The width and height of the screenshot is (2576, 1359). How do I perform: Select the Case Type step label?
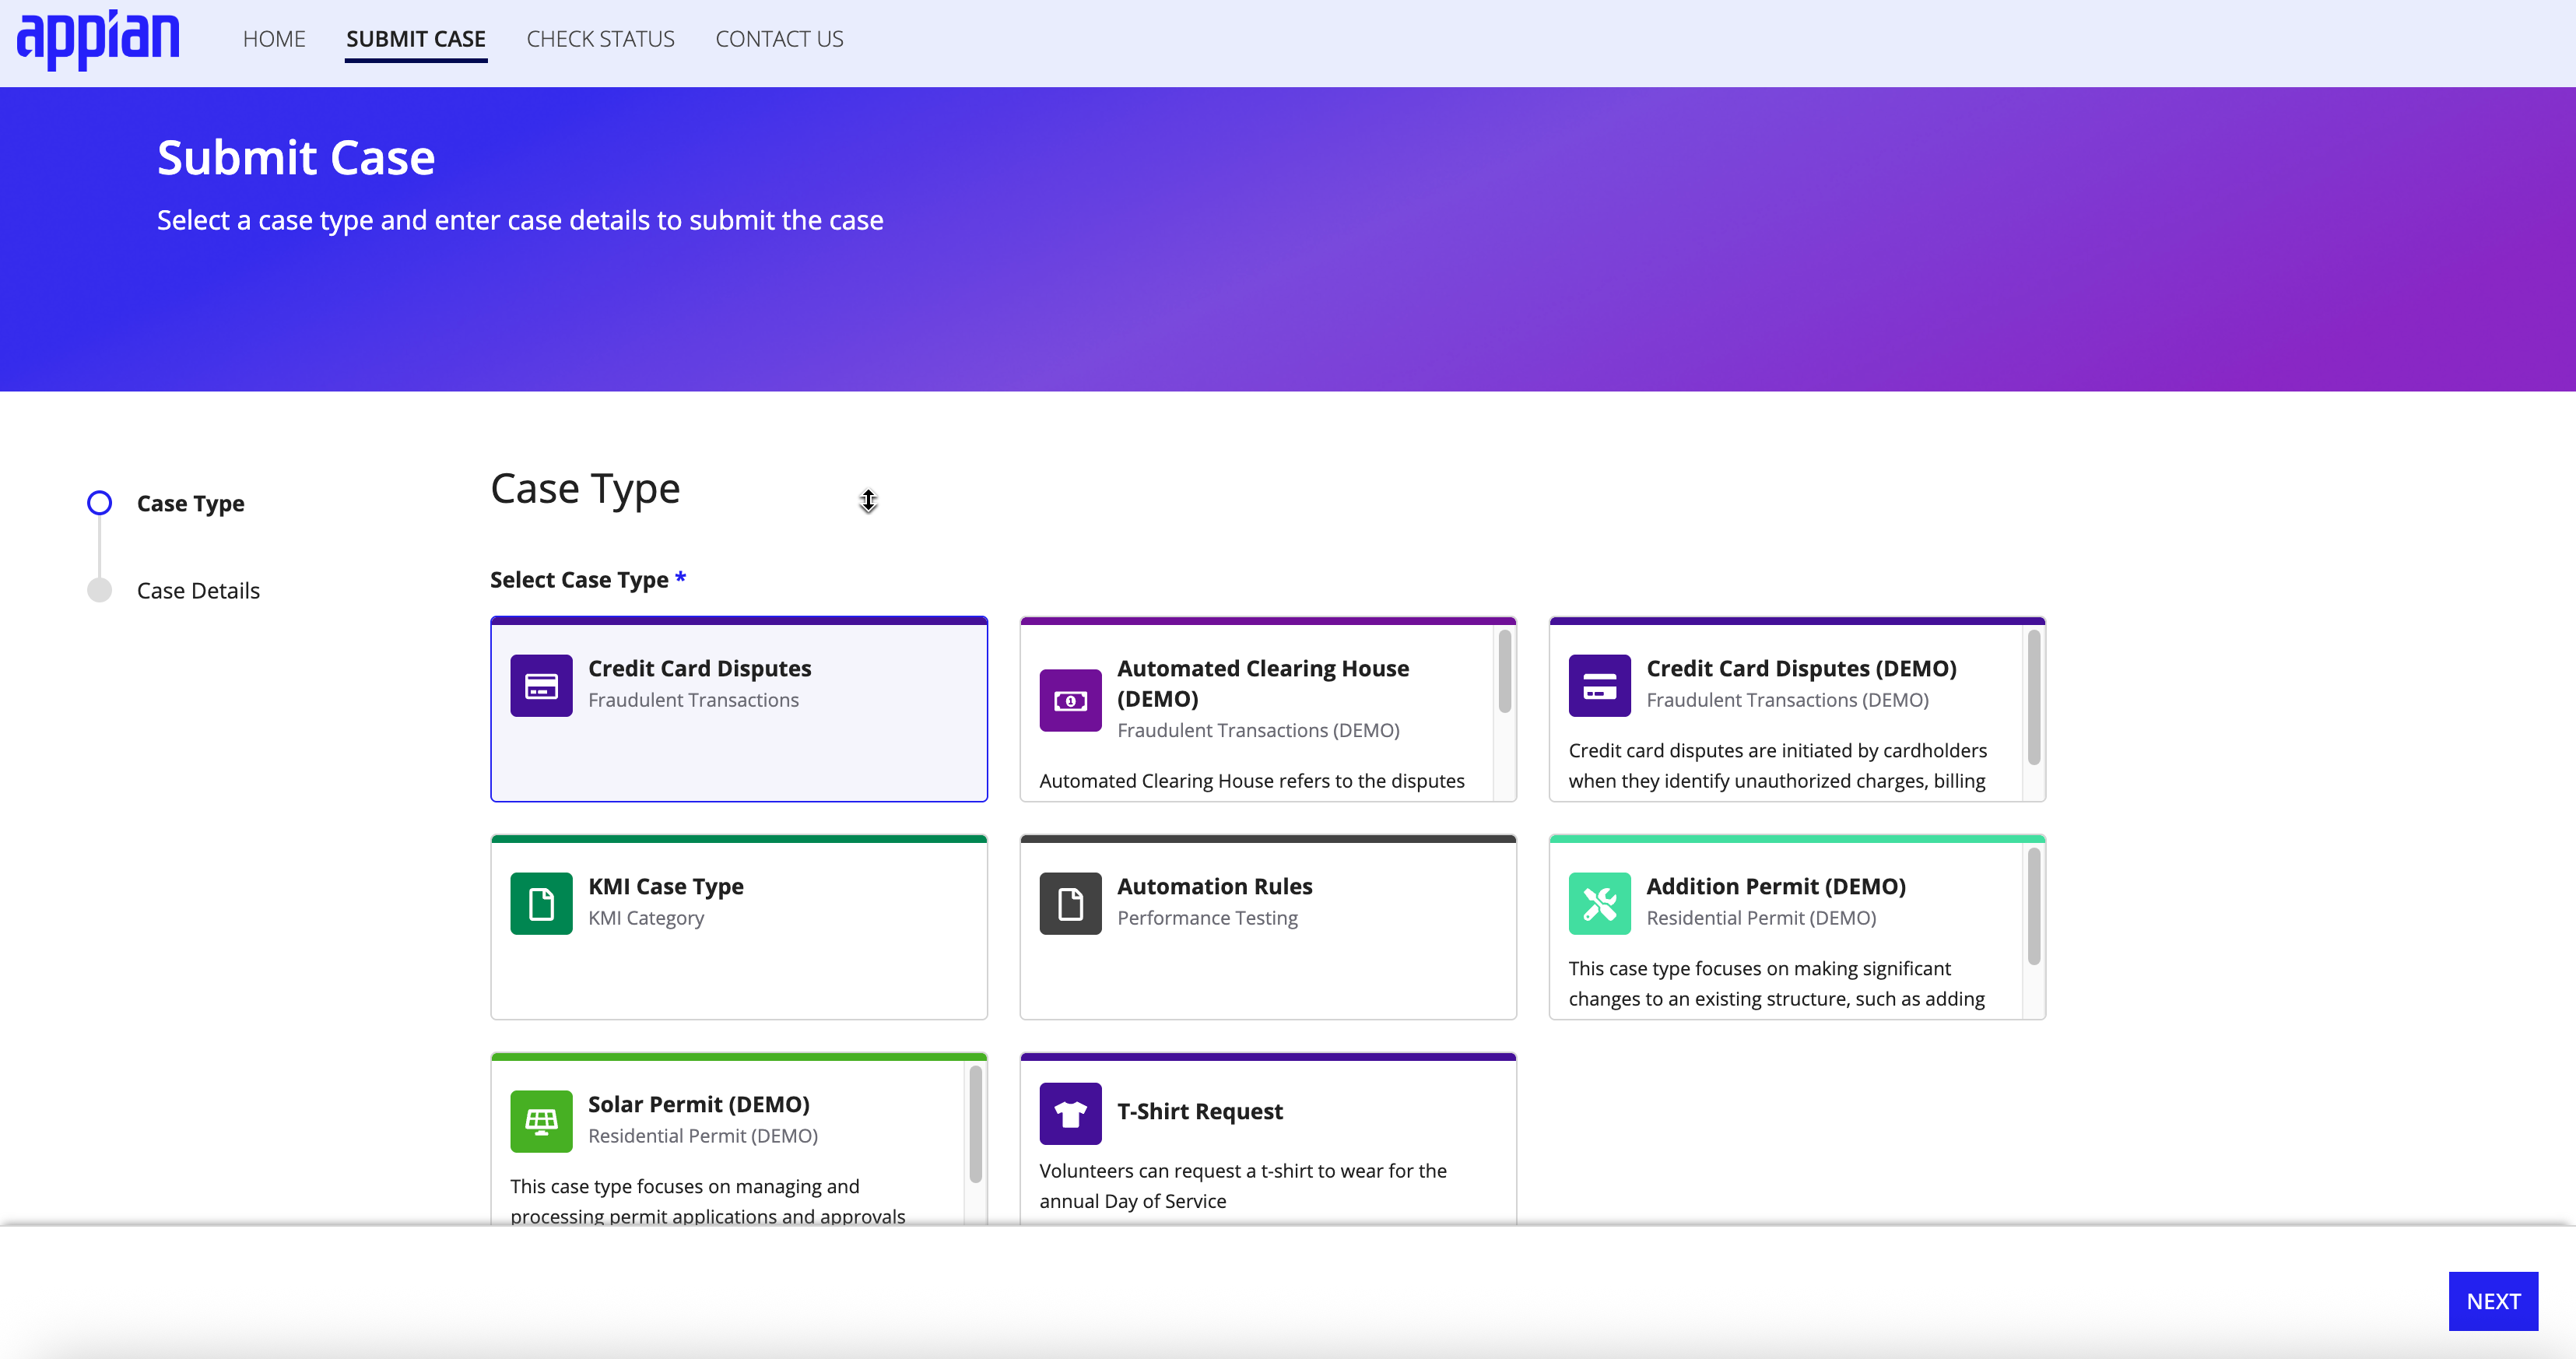pyautogui.click(x=190, y=503)
